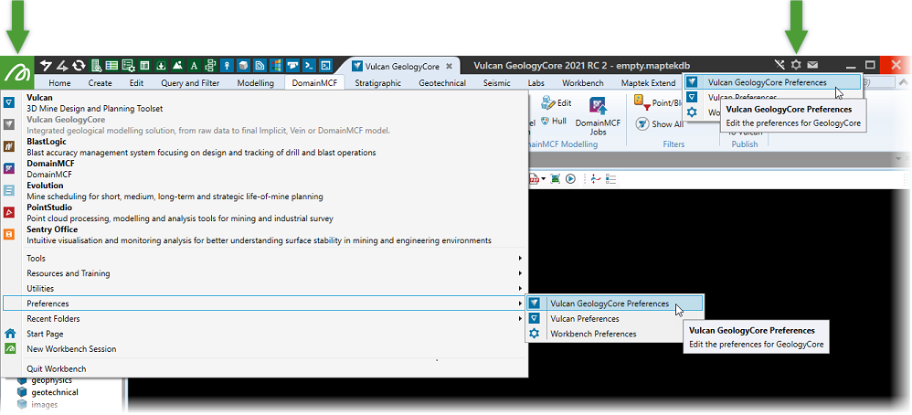This screenshot has width=912, height=415.
Task: Click Start Page in the start menu
Action: coord(45,334)
